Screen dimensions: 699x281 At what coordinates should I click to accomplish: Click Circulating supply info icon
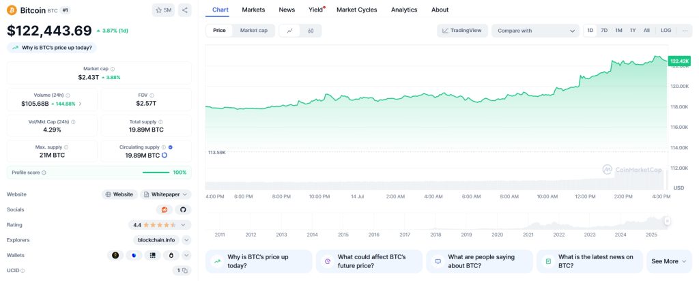click(x=164, y=147)
